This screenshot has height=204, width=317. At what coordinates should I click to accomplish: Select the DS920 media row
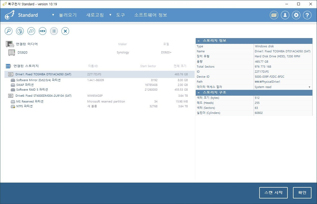tap(99, 53)
